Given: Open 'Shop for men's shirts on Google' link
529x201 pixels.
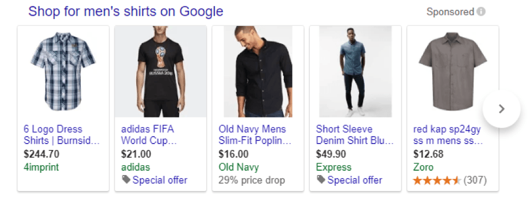Looking at the screenshot, I should (125, 11).
